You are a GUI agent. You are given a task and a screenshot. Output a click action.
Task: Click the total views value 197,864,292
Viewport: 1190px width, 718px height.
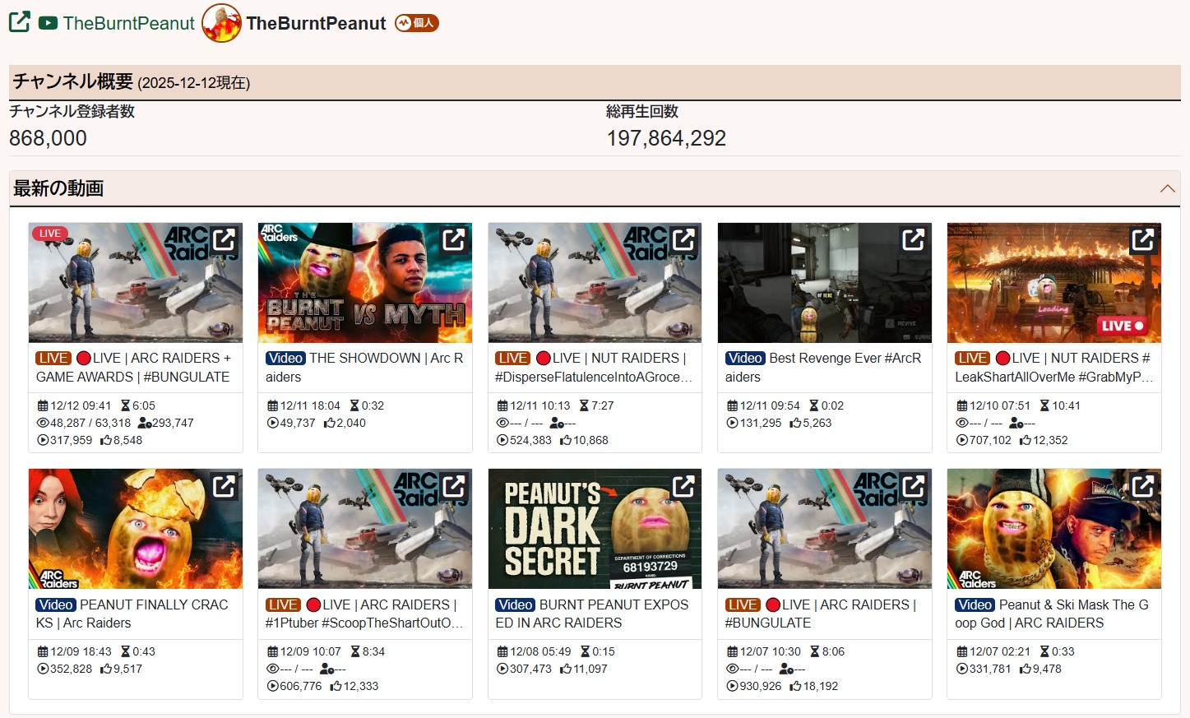tap(666, 138)
